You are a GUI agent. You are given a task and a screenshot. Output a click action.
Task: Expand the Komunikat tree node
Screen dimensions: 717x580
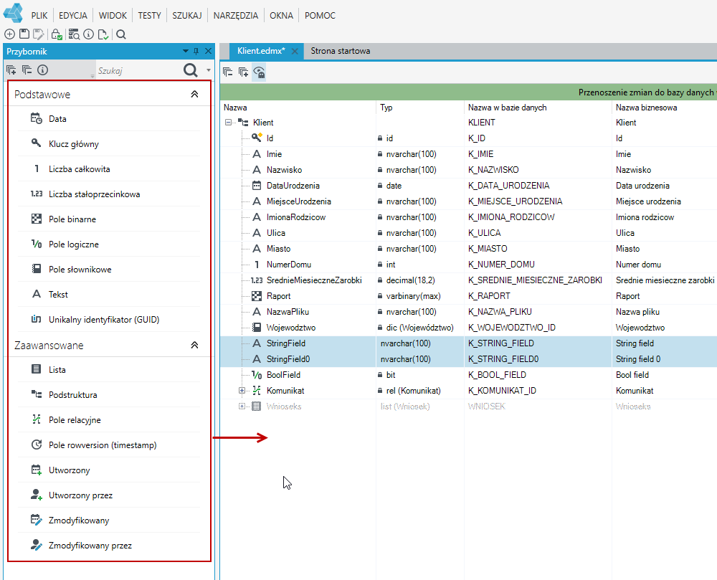[x=242, y=391]
